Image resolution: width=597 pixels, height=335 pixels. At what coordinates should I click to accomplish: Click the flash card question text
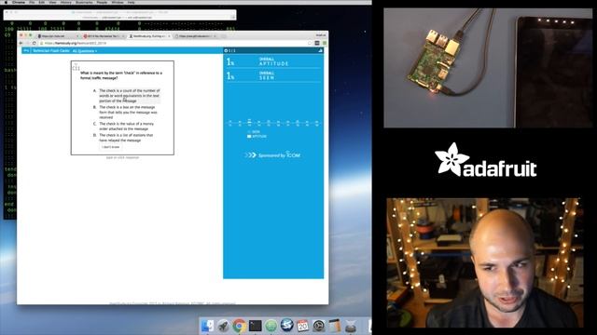click(x=121, y=75)
